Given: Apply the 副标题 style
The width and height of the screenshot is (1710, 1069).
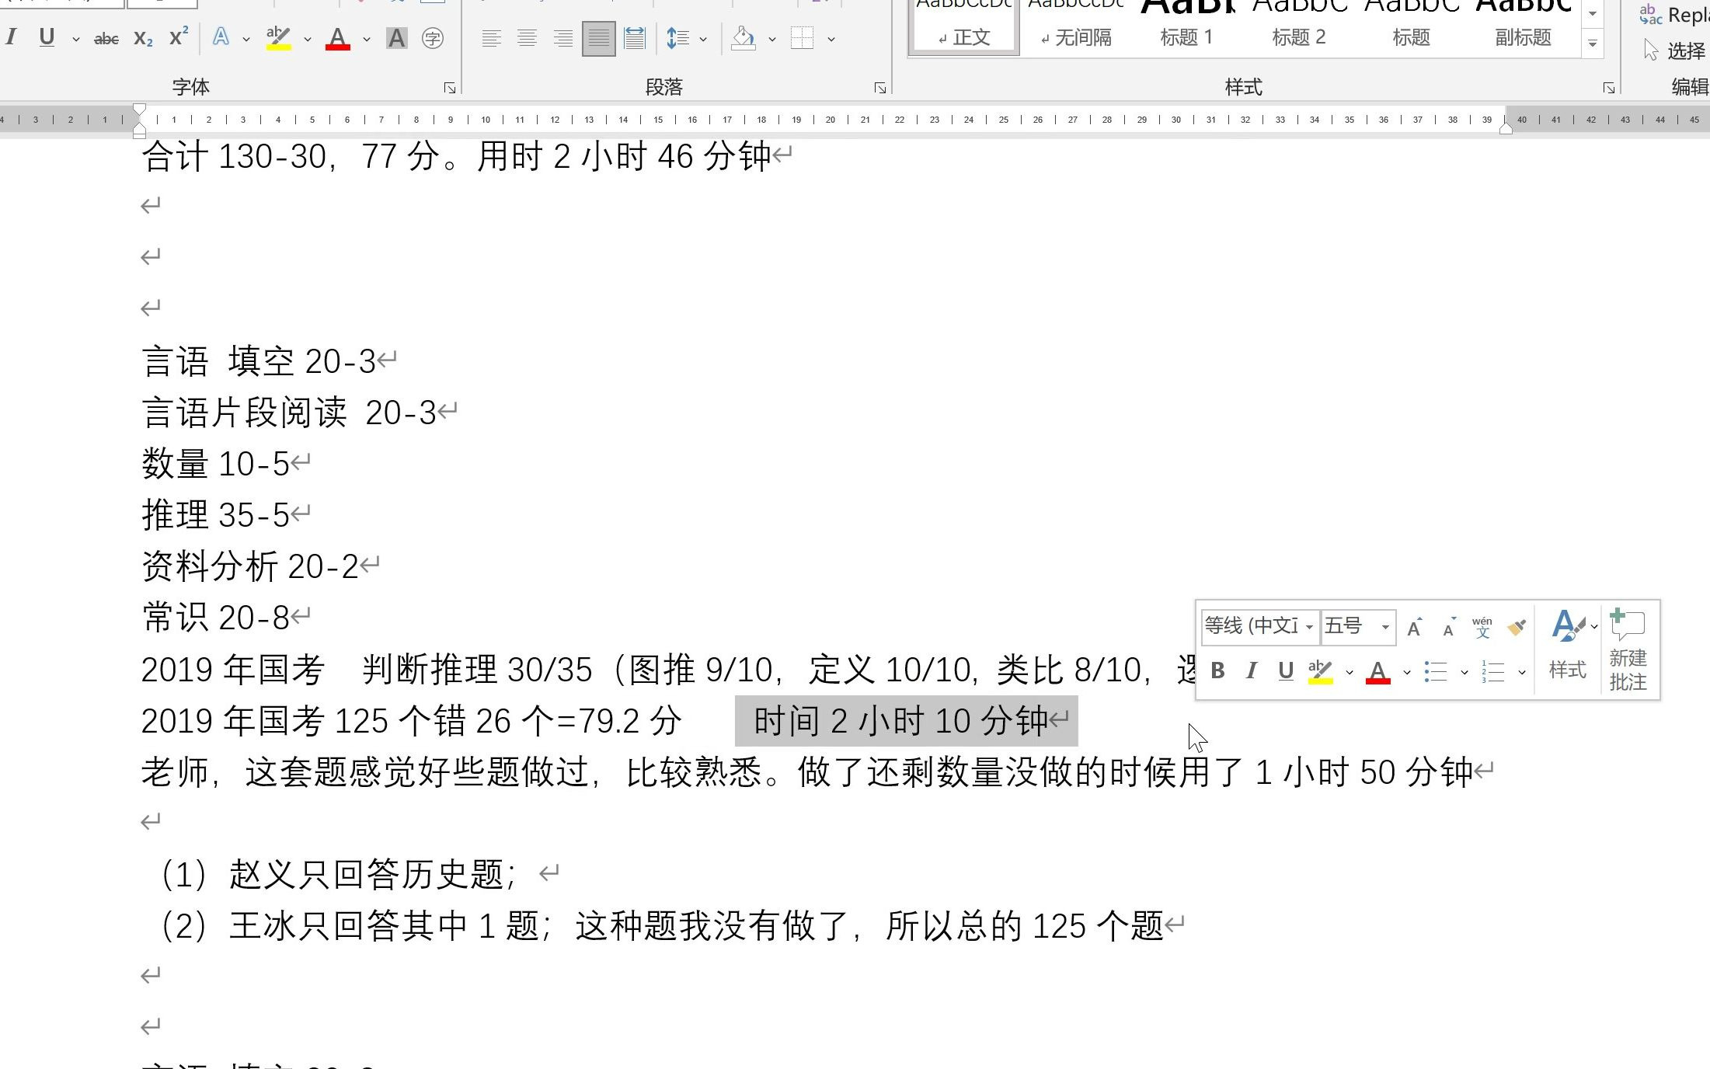Looking at the screenshot, I should 1523,26.
